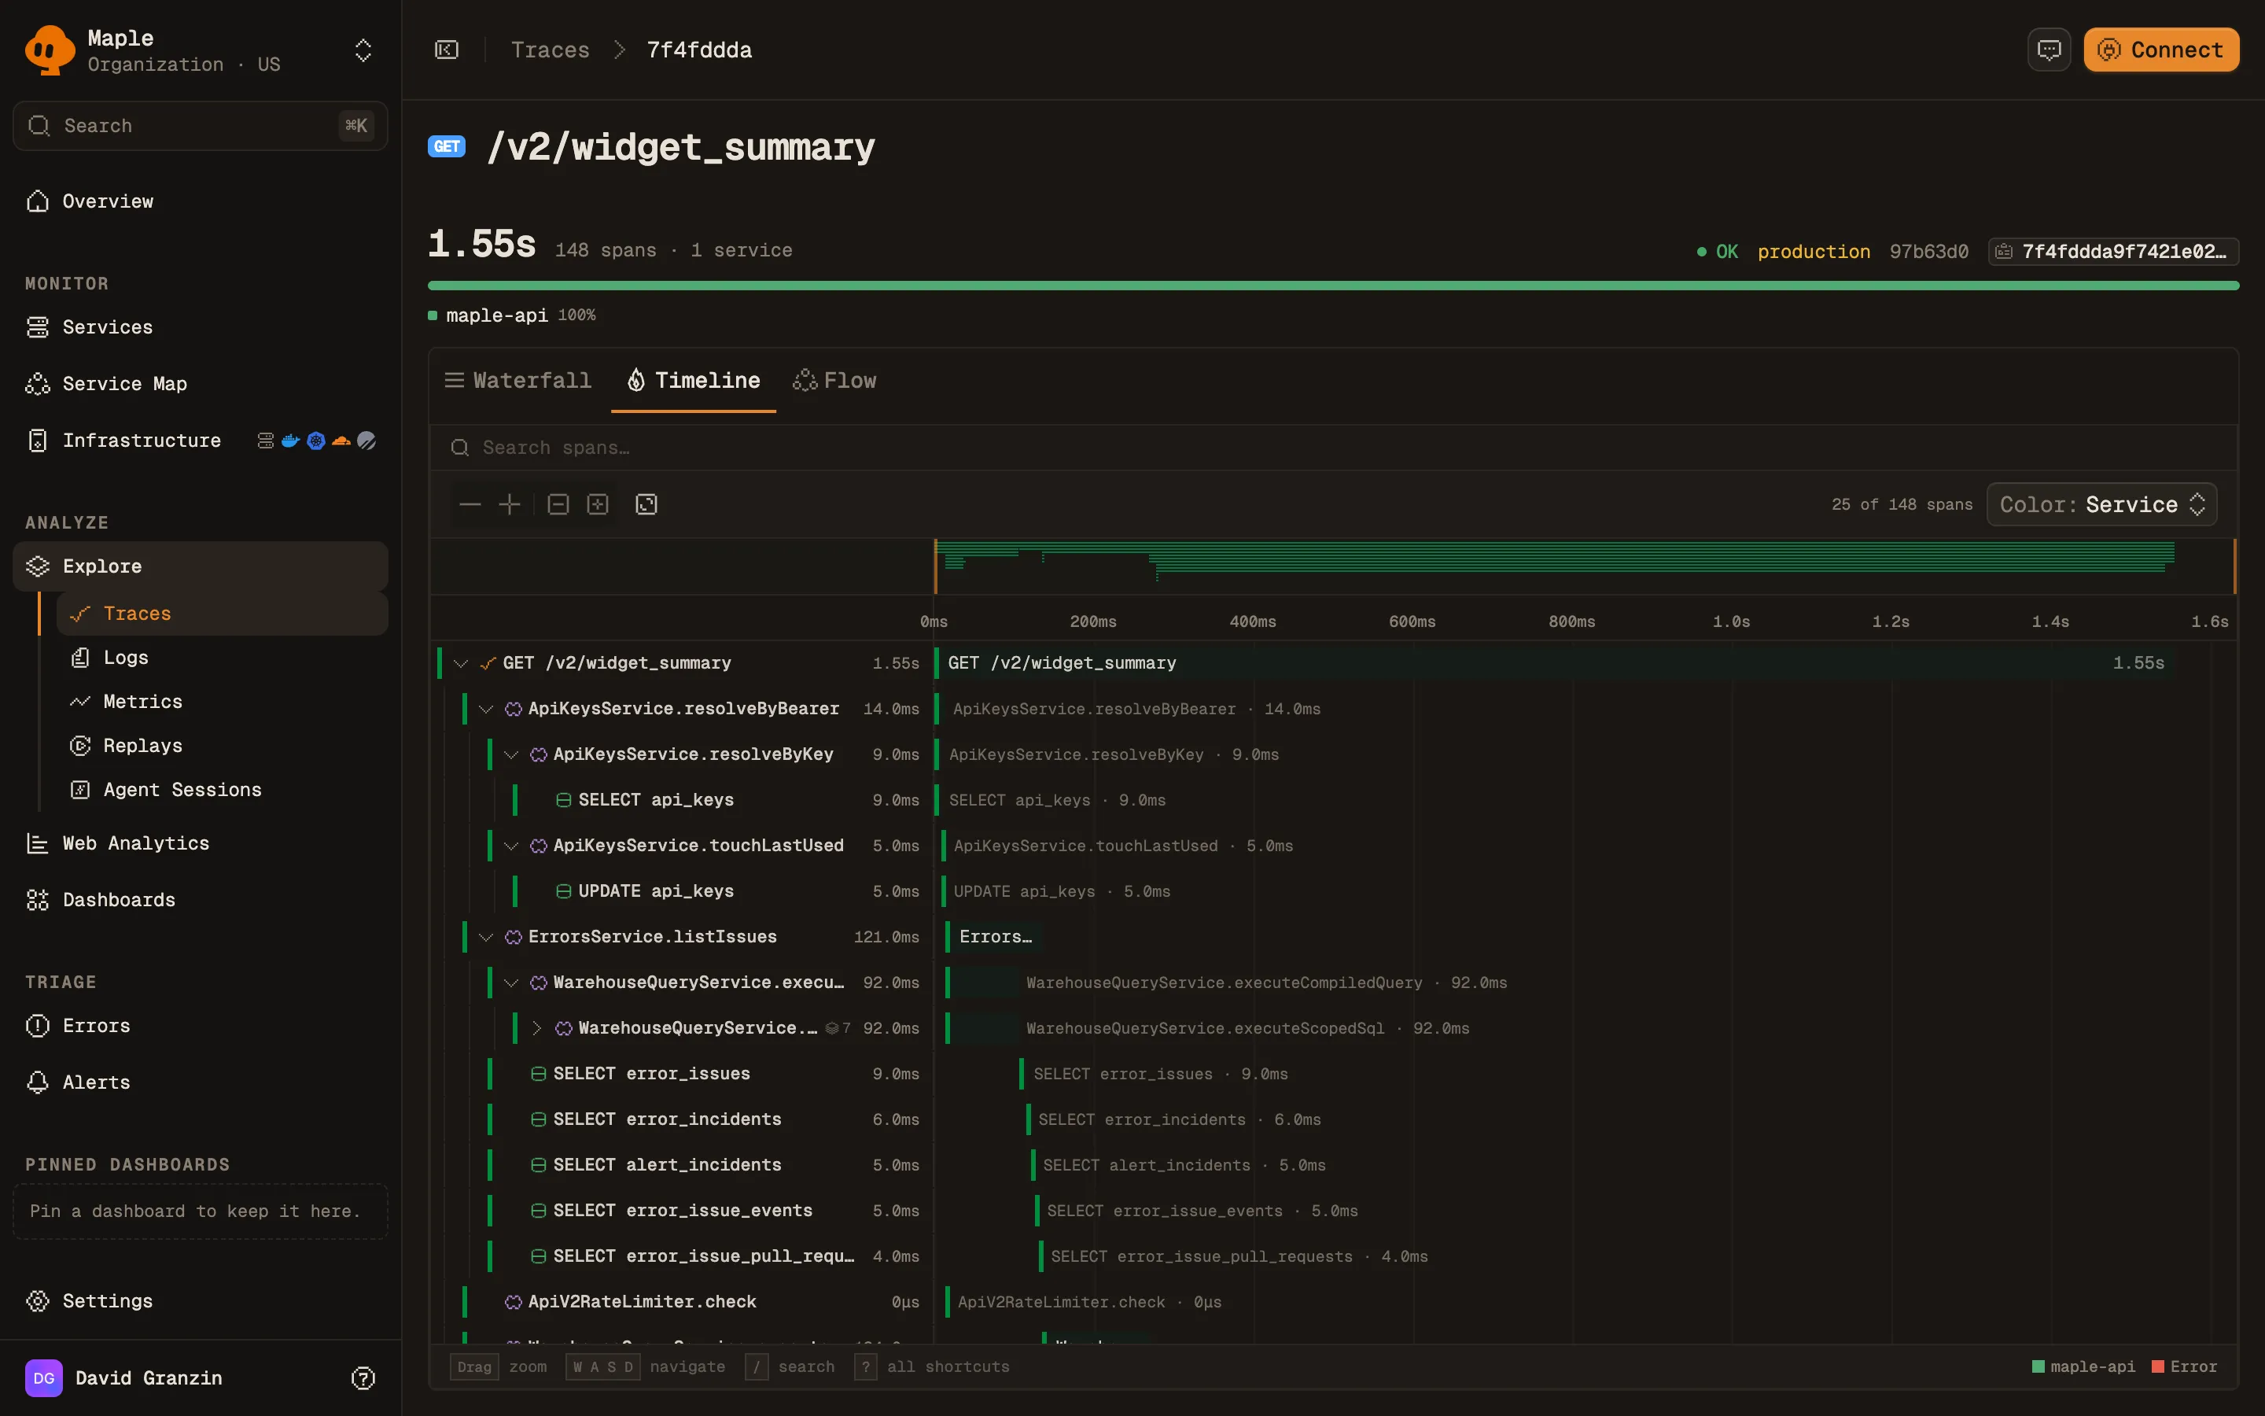Collapse the Explore section

point(201,566)
